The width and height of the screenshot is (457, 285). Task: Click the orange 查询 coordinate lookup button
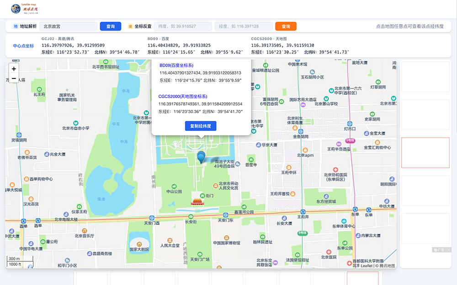click(x=286, y=26)
